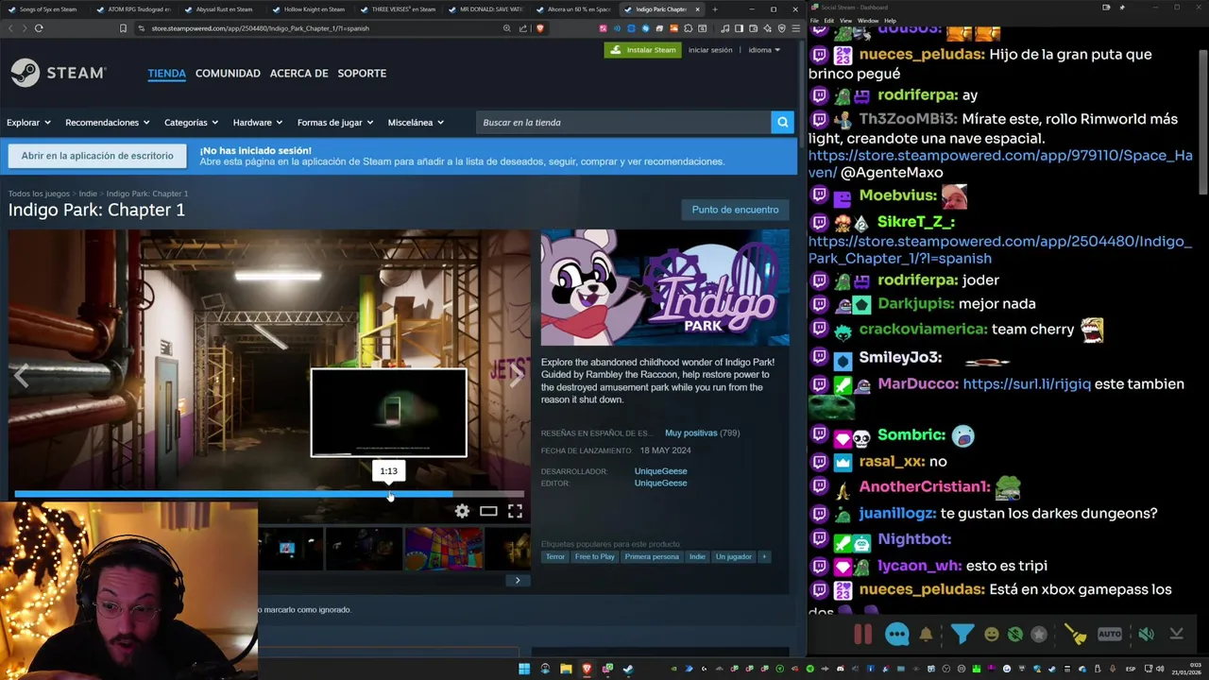
Task: Click the Todos los juegos breadcrumb
Action: 39,194
